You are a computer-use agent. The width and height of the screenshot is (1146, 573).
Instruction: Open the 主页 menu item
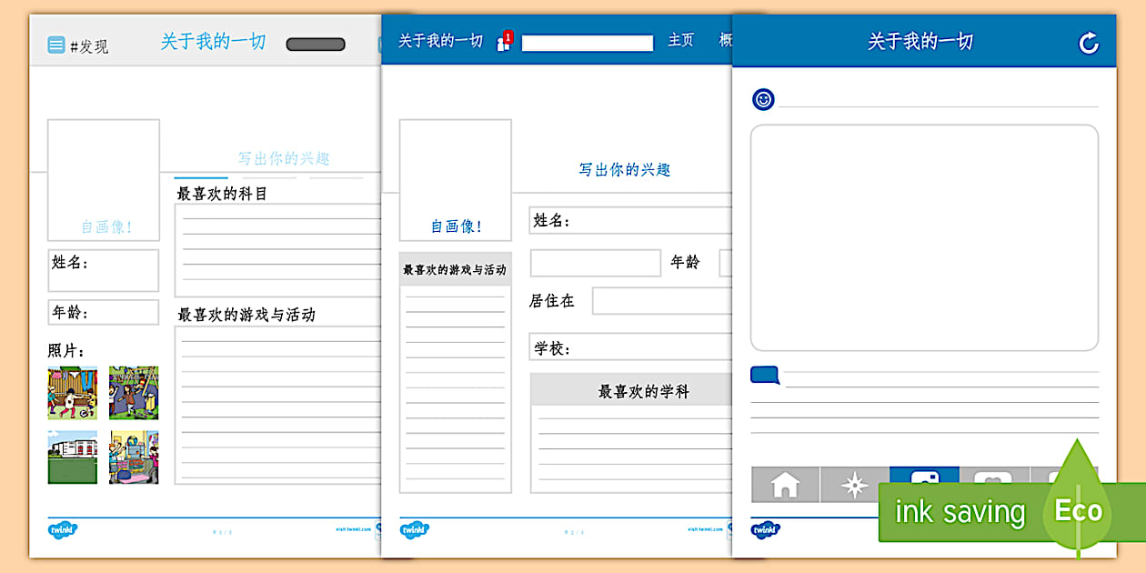680,40
